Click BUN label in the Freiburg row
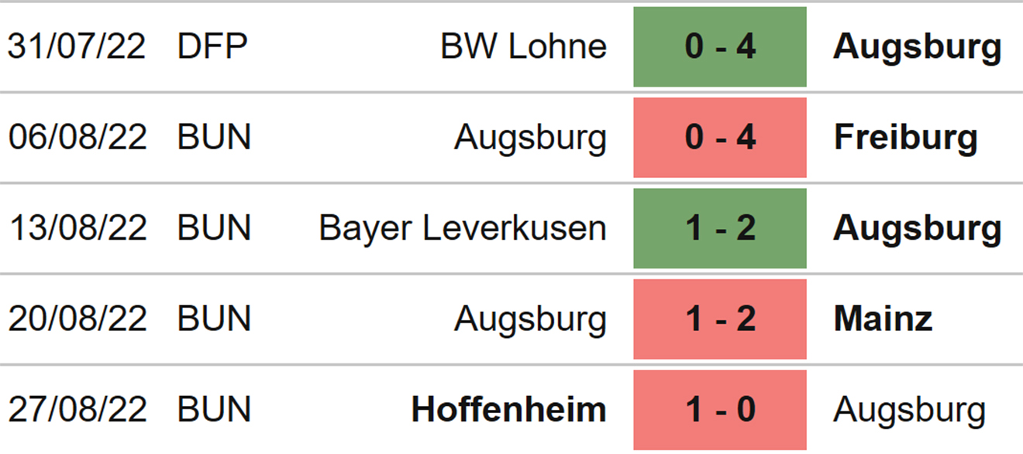1023x454 pixels. point(214,138)
